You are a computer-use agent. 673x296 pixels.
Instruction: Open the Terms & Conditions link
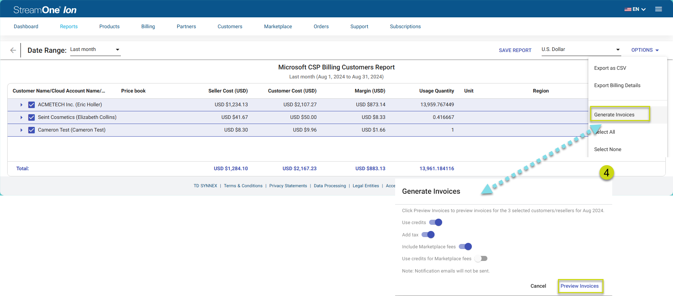pyautogui.click(x=243, y=186)
